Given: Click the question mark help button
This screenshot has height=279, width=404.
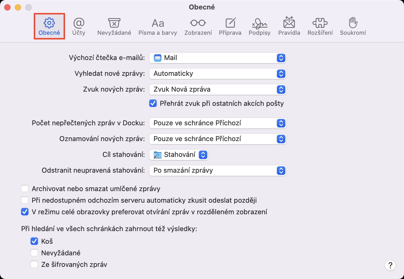Looking at the screenshot, I should coord(390,265).
